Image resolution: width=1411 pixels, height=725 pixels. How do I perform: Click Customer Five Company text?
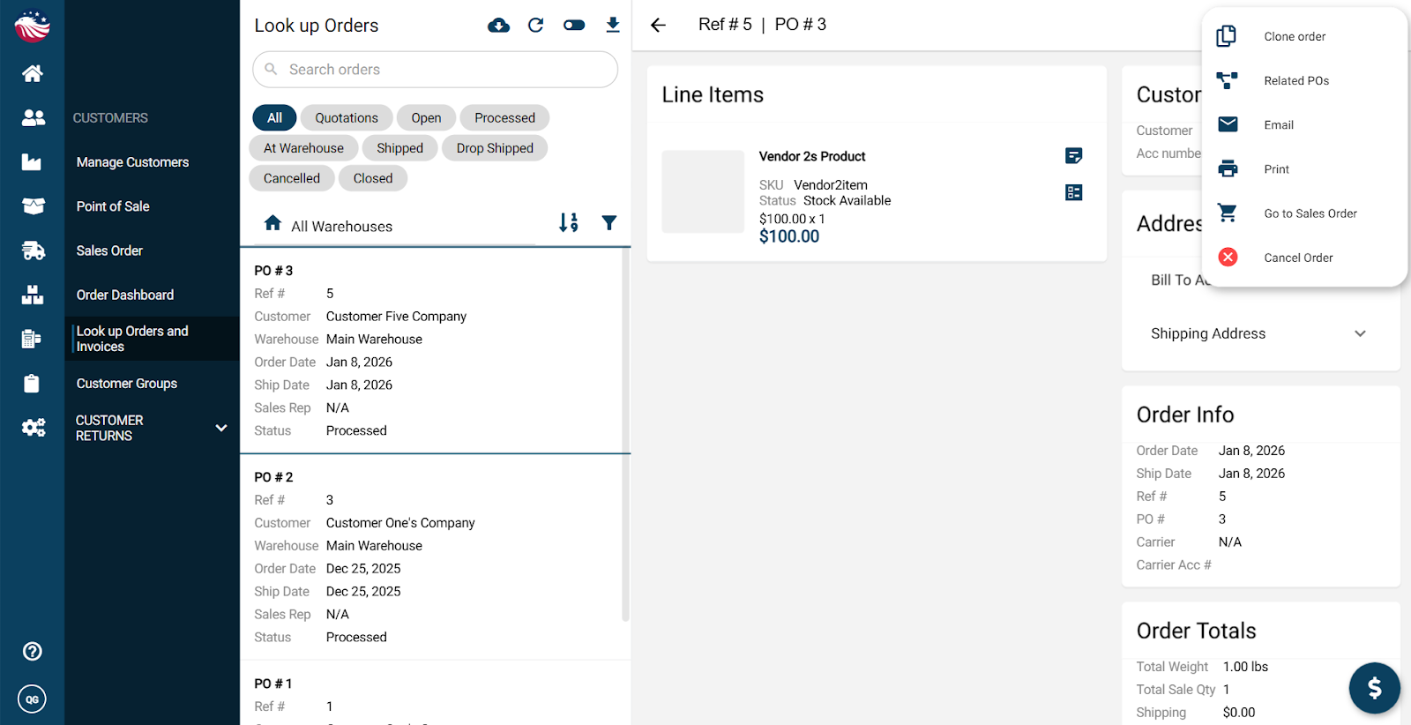396,317
